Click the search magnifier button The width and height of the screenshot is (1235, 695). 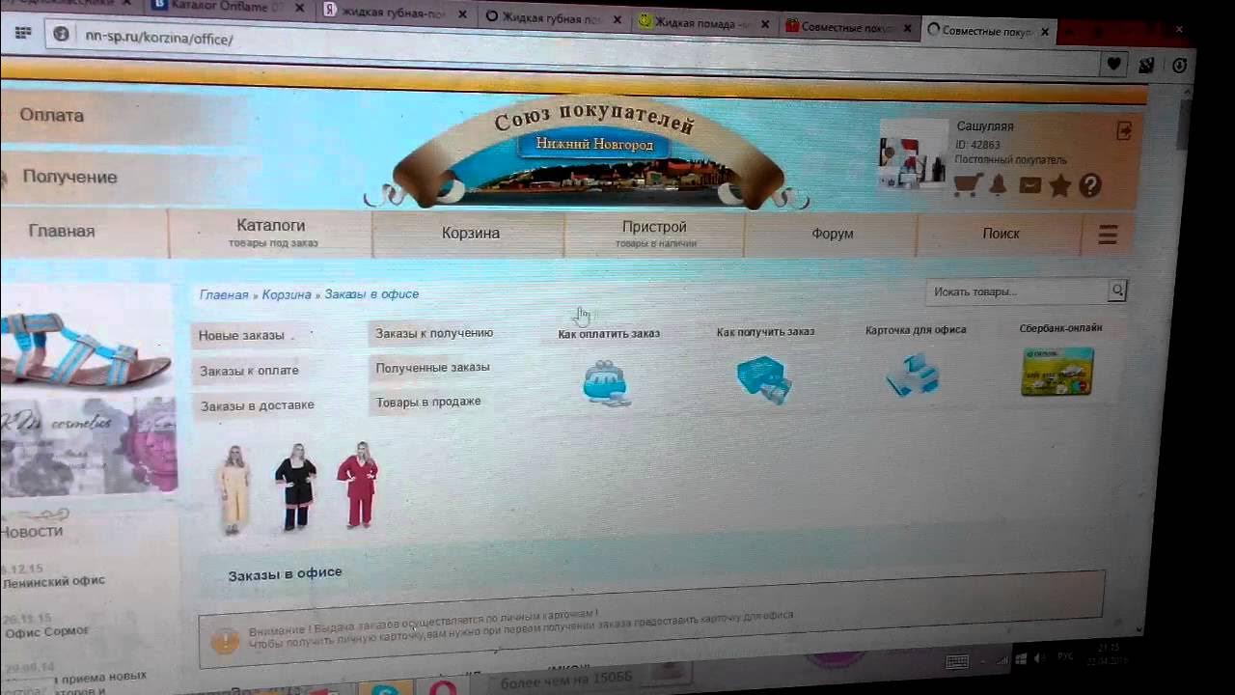tap(1117, 291)
